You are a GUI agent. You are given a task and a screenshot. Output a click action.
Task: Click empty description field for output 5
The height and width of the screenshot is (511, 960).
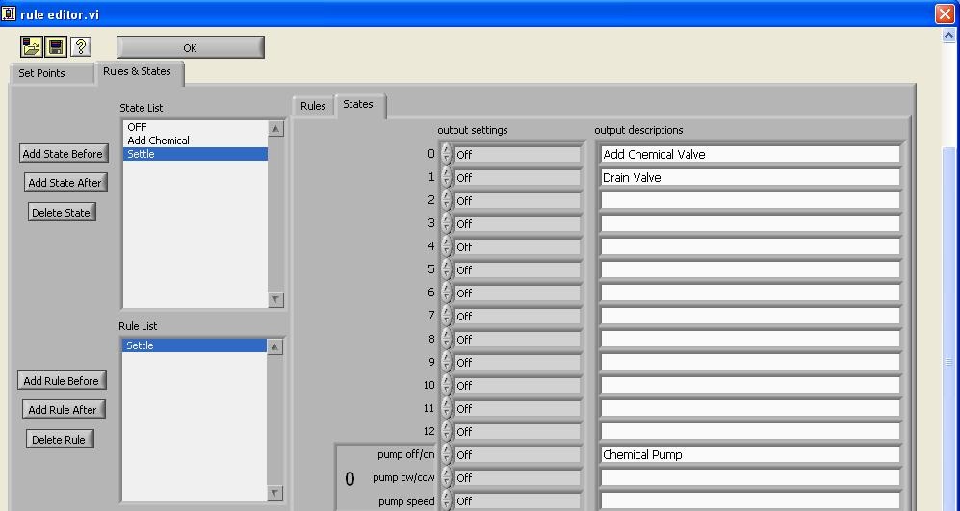point(750,269)
